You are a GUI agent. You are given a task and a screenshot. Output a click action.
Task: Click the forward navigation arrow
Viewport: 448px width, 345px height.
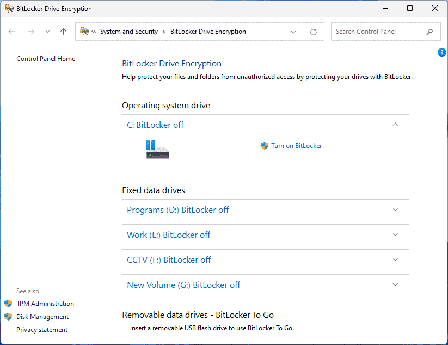31,32
